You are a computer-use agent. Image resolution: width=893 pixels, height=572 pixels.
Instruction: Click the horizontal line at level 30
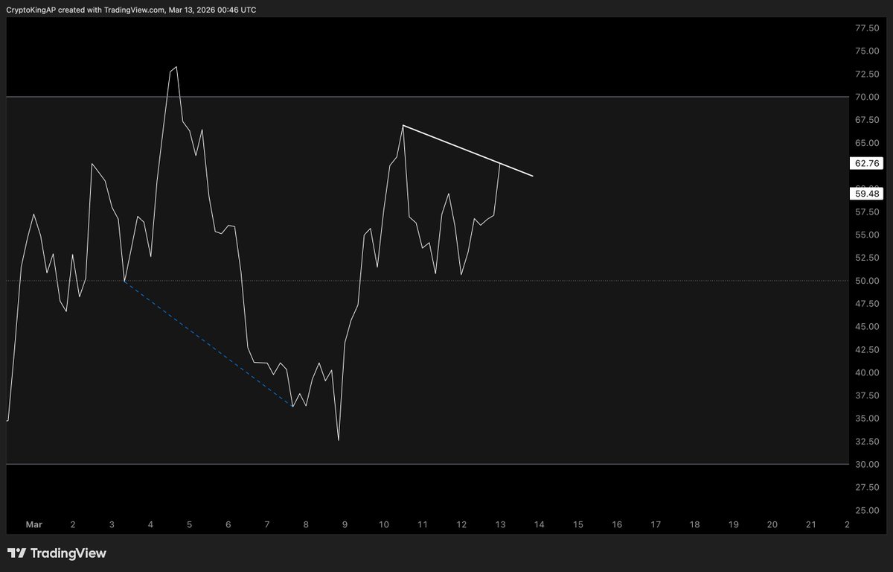[x=427, y=464]
